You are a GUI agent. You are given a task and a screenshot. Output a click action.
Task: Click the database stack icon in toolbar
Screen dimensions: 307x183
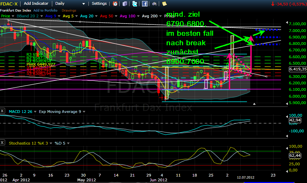point(125,4)
